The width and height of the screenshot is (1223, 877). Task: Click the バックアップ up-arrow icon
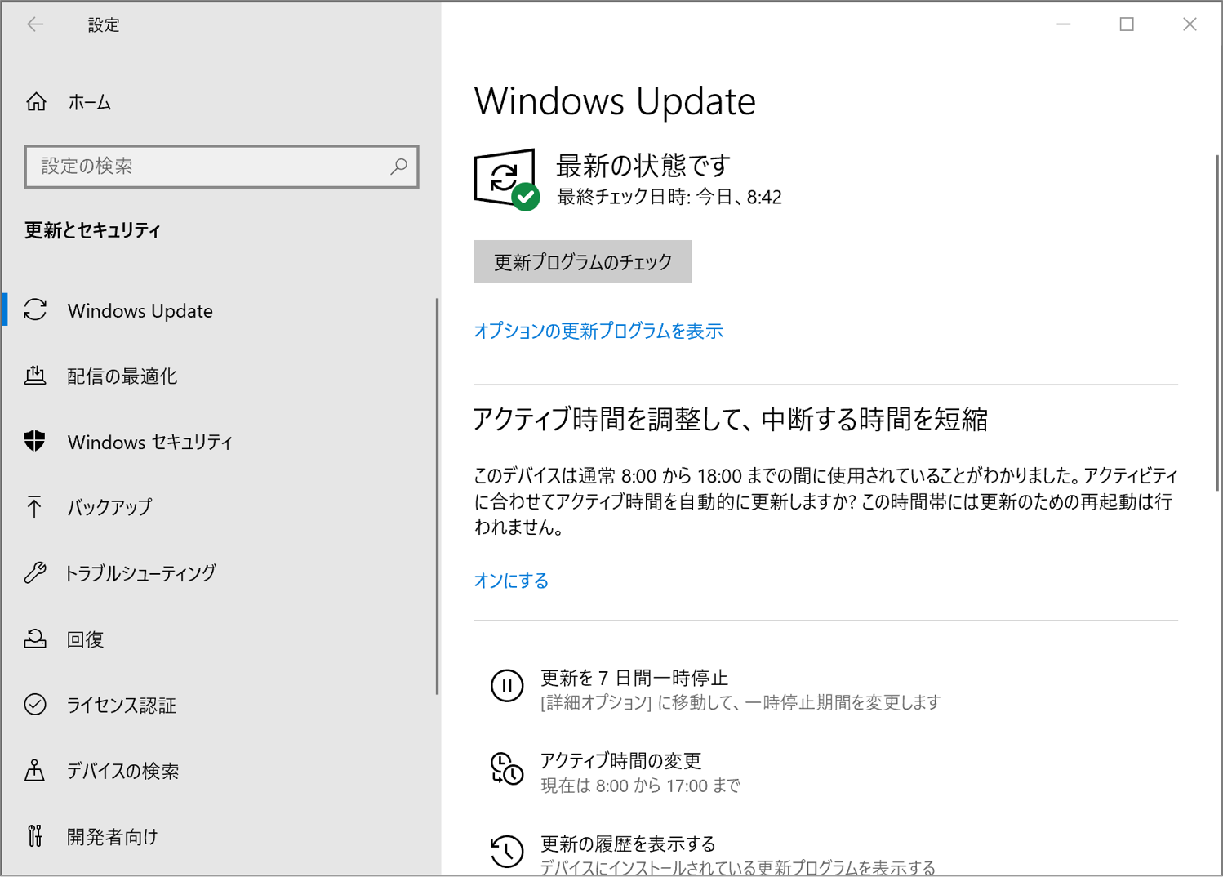[x=34, y=507]
